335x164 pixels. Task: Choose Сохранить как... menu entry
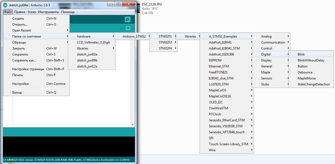[x=36, y=60]
